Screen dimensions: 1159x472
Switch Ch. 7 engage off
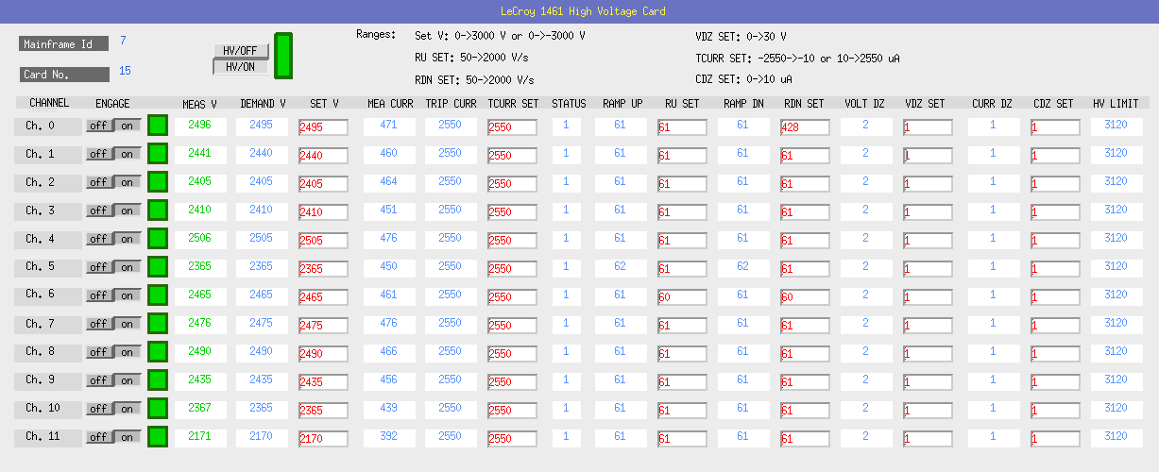(x=98, y=324)
